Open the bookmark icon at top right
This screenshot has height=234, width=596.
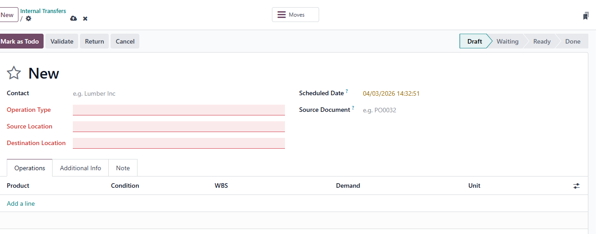(586, 16)
